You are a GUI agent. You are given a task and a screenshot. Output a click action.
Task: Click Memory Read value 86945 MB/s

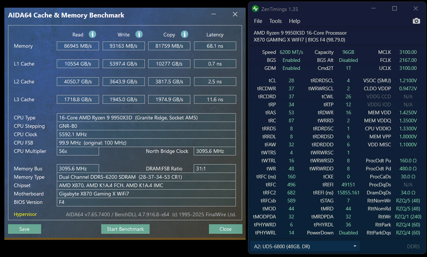[x=78, y=46]
